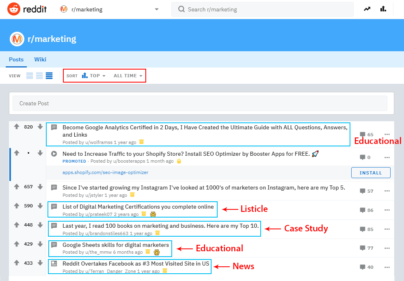Downvote the Google Sheets skills post
This screenshot has width=404, height=281.
pos(40,244)
